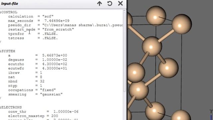Click the max_seconds value 7.46496e+09
The width and height of the screenshot is (213, 120).
[x=57, y=21]
